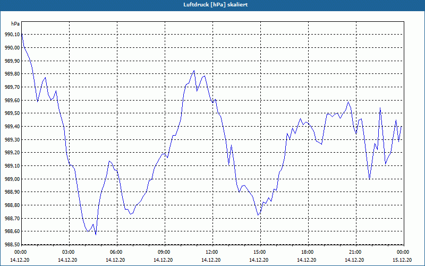The image size is (425, 266).
Task: Click the 09:00 time axis label
Action: [165, 252]
